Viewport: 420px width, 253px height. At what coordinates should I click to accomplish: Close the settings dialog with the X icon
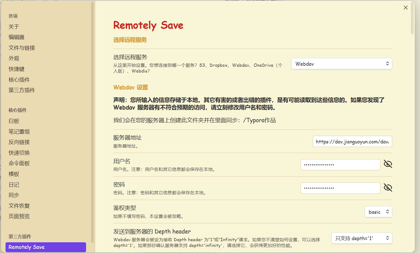click(x=405, y=8)
